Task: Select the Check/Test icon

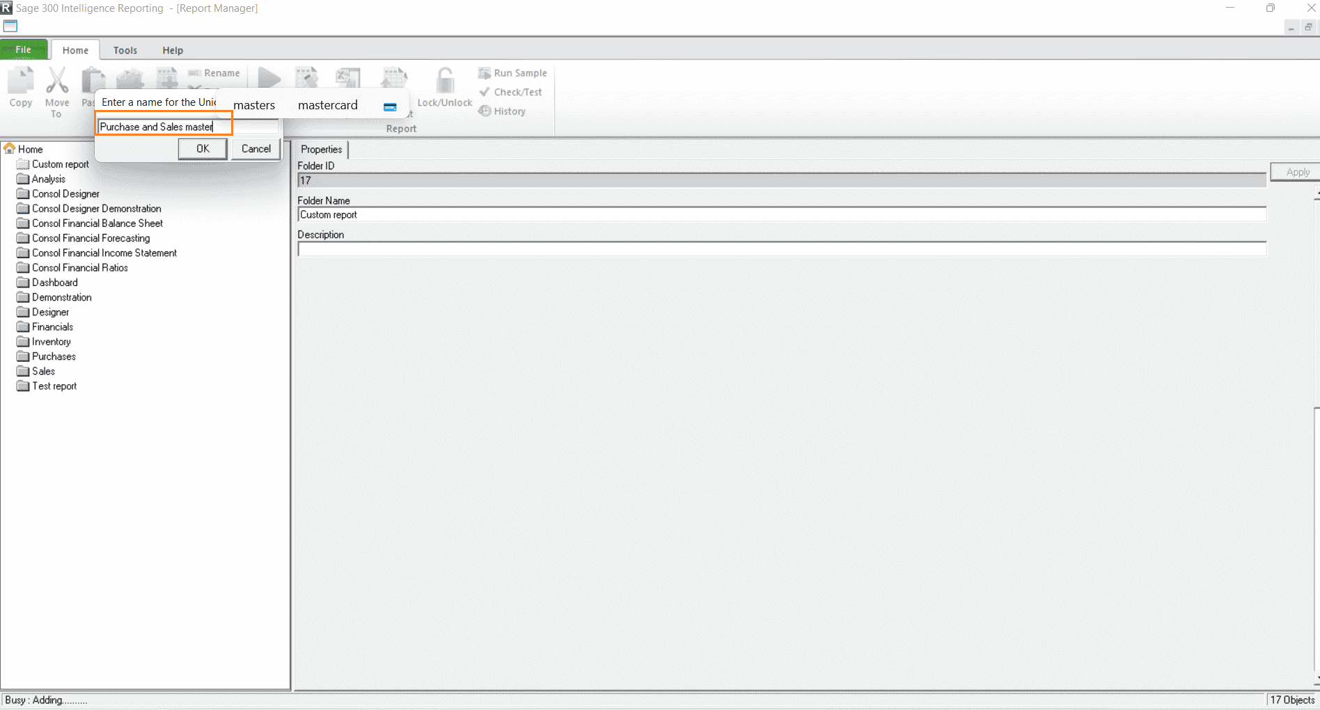Action: pyautogui.click(x=485, y=91)
